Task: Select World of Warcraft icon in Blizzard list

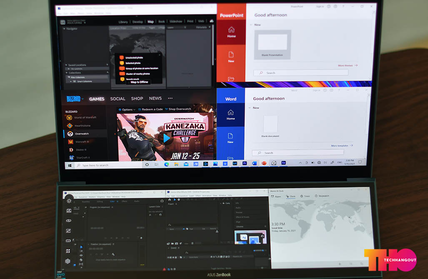Action: coord(69,118)
